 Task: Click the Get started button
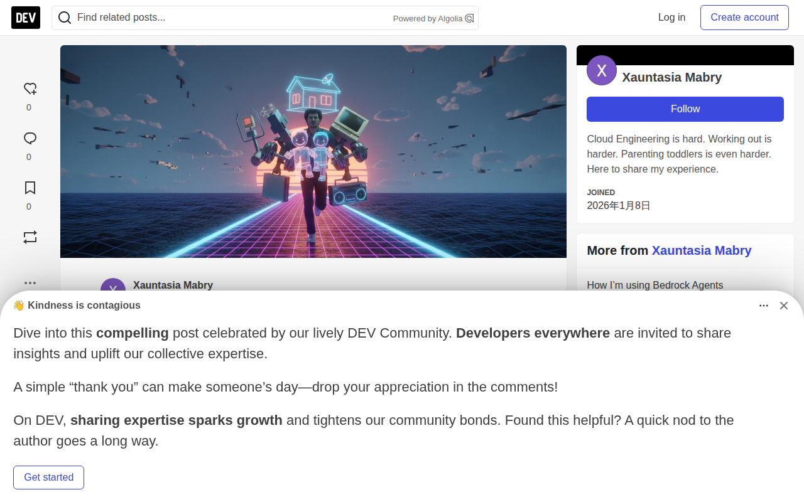(49, 478)
